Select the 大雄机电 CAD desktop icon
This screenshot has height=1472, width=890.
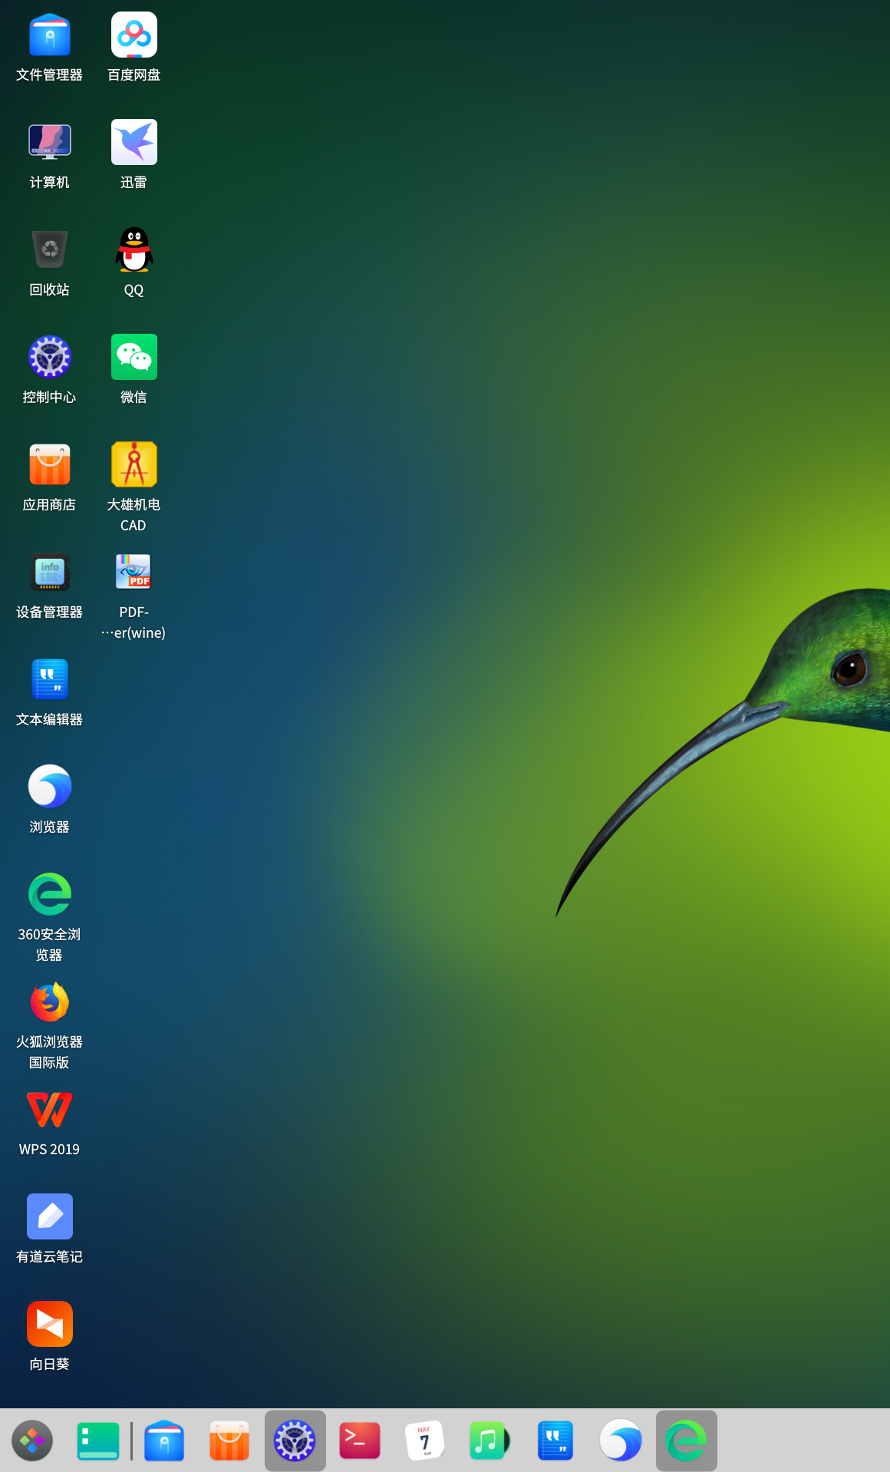point(134,464)
